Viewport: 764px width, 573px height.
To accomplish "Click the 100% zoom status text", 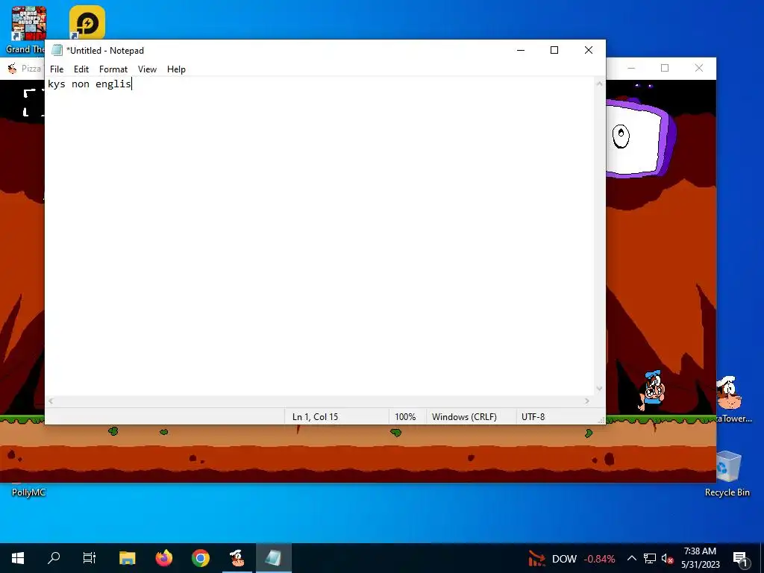I will coord(405,416).
